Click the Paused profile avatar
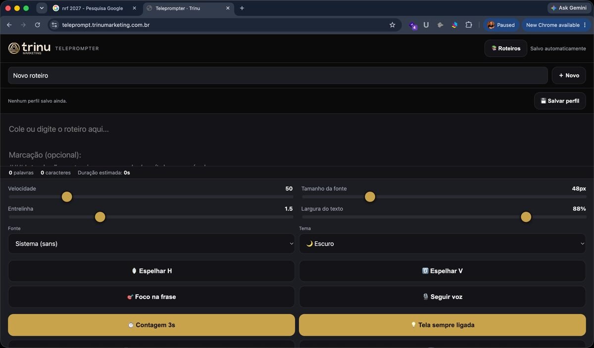 point(501,25)
